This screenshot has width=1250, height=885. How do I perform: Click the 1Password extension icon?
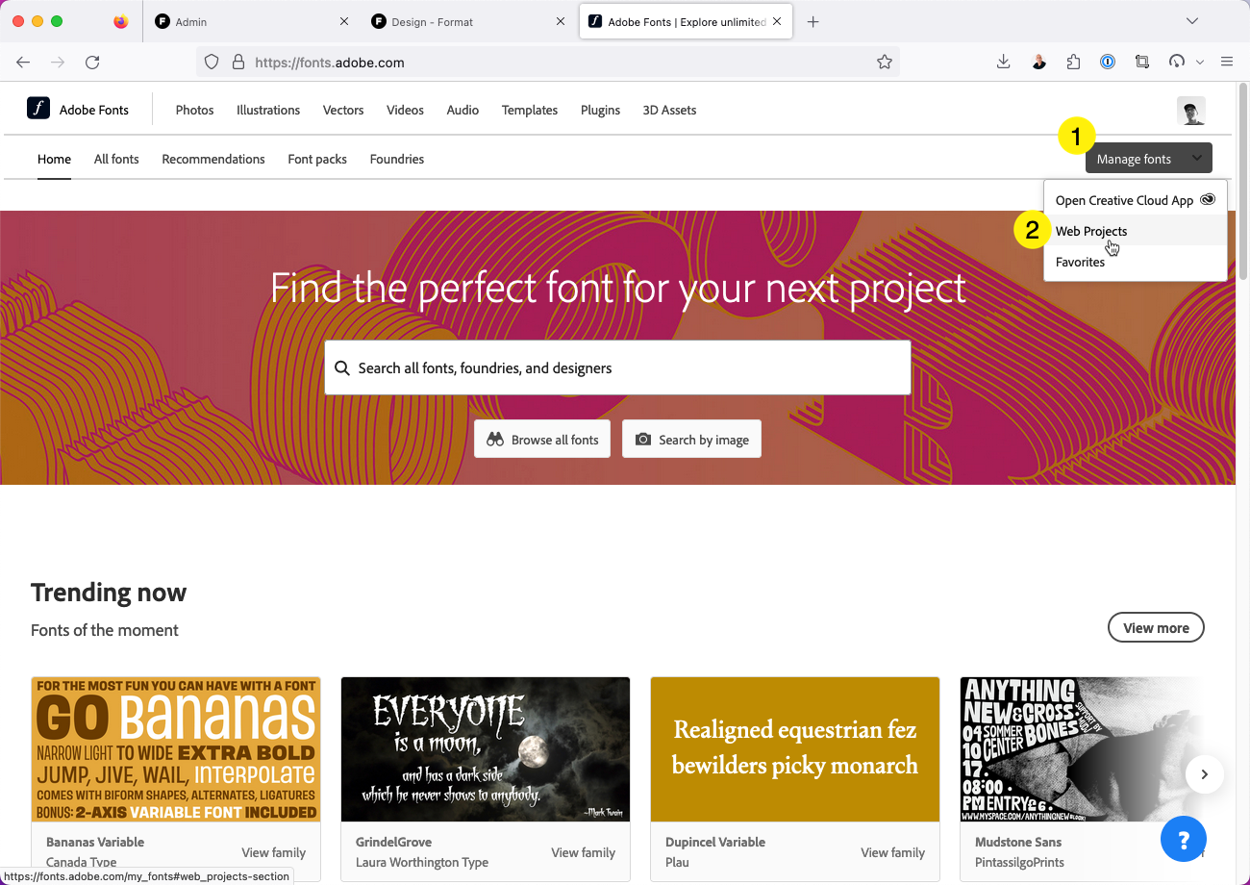(x=1108, y=62)
